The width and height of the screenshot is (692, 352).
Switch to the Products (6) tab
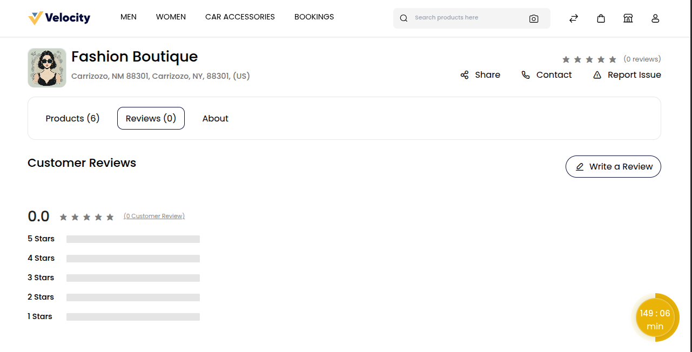point(72,118)
